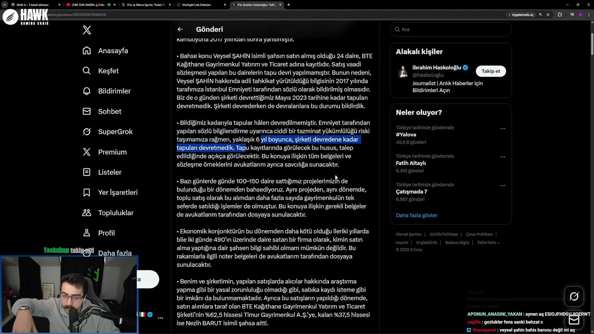
Task: Open options for Çatışmada 7 trend
Action: pos(503,186)
